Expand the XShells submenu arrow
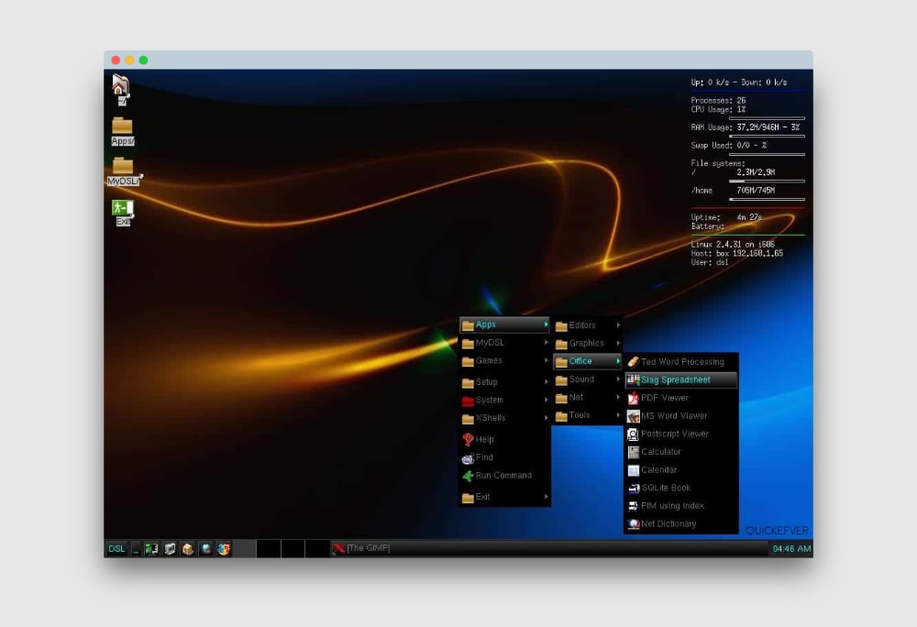Image resolution: width=917 pixels, height=627 pixels. pyautogui.click(x=547, y=418)
